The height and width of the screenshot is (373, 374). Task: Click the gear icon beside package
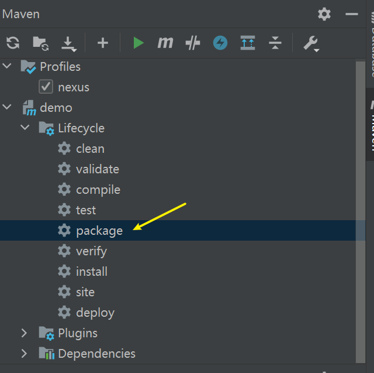(x=64, y=231)
